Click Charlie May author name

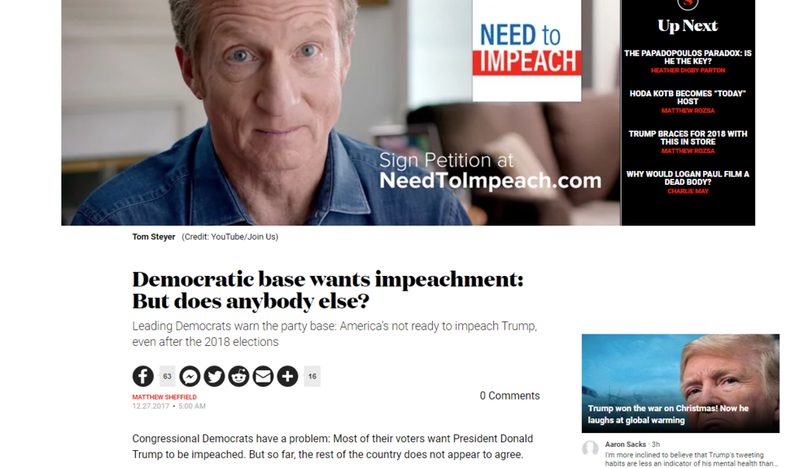click(688, 191)
